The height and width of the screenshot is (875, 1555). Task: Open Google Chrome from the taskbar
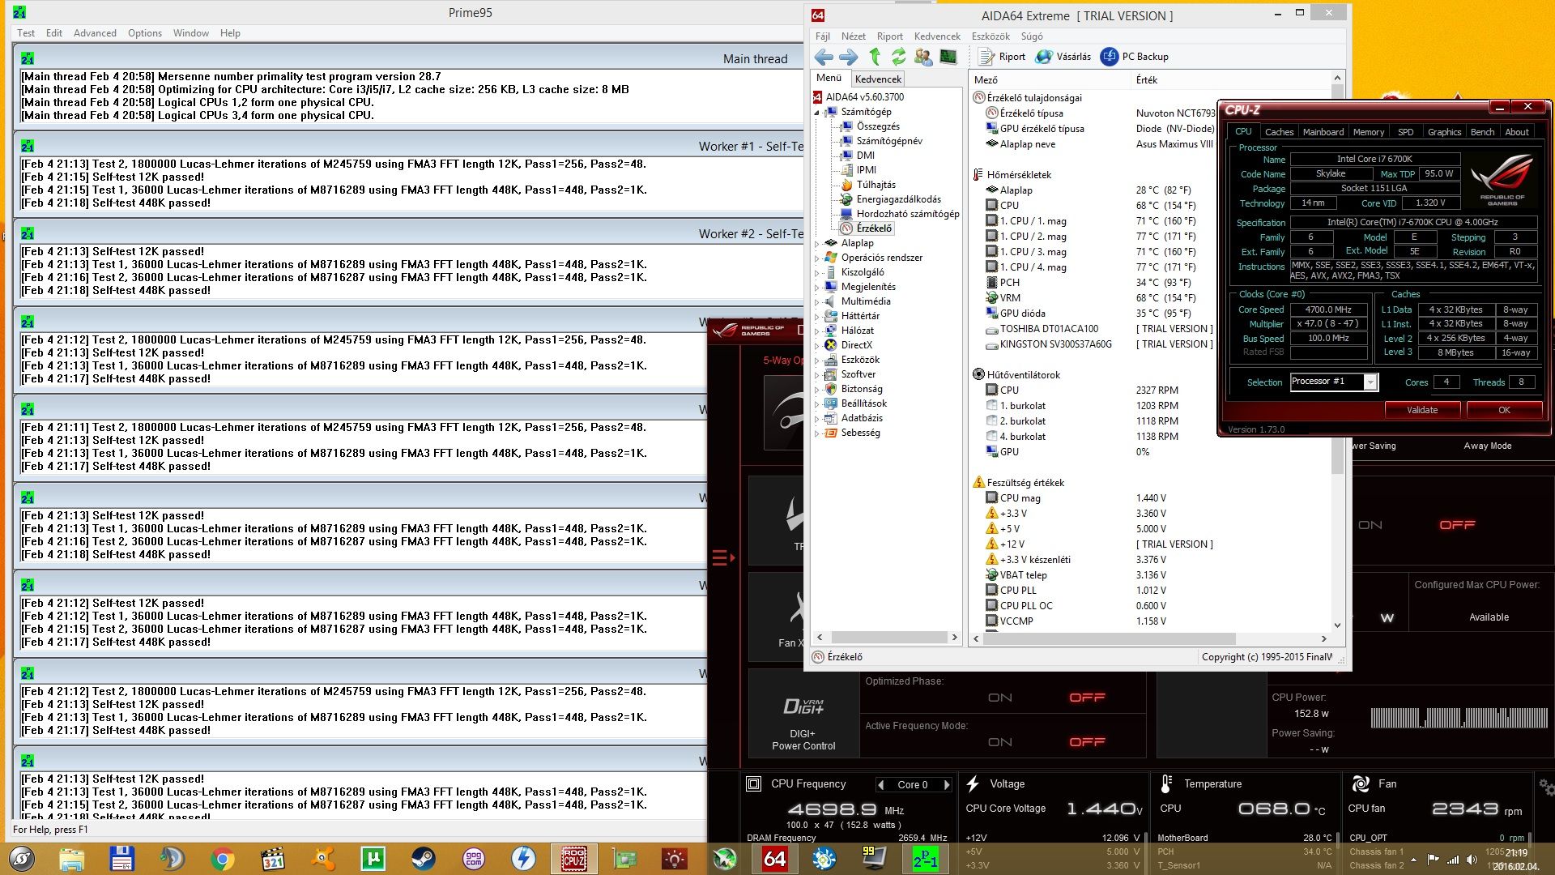point(223,858)
